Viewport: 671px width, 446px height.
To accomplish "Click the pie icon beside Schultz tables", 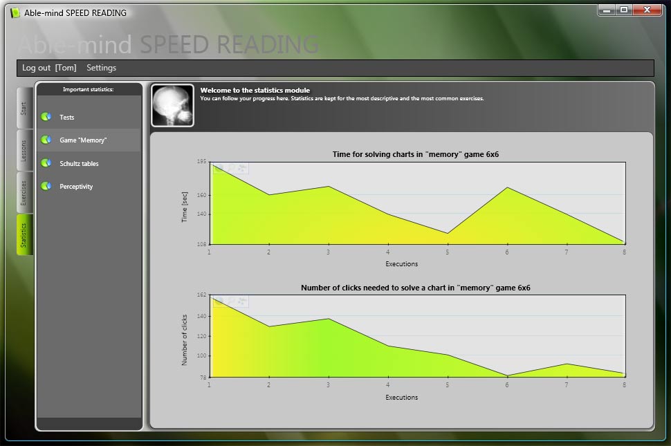I will pyautogui.click(x=46, y=163).
